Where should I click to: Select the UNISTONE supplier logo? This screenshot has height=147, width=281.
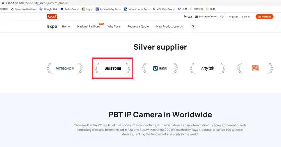[113, 68]
